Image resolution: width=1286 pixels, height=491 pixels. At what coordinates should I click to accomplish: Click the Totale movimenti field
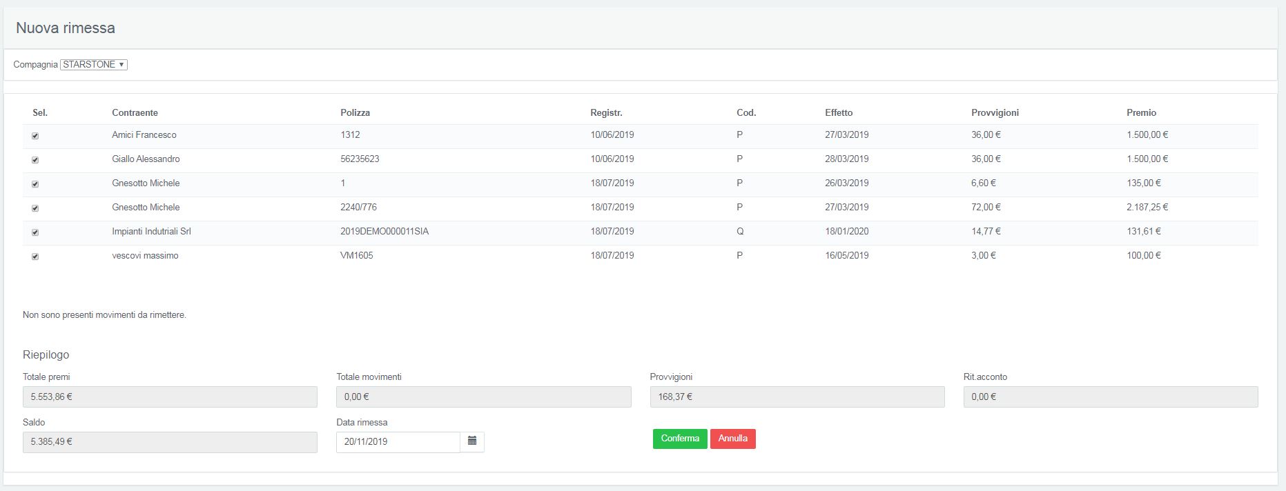pyautogui.click(x=484, y=397)
